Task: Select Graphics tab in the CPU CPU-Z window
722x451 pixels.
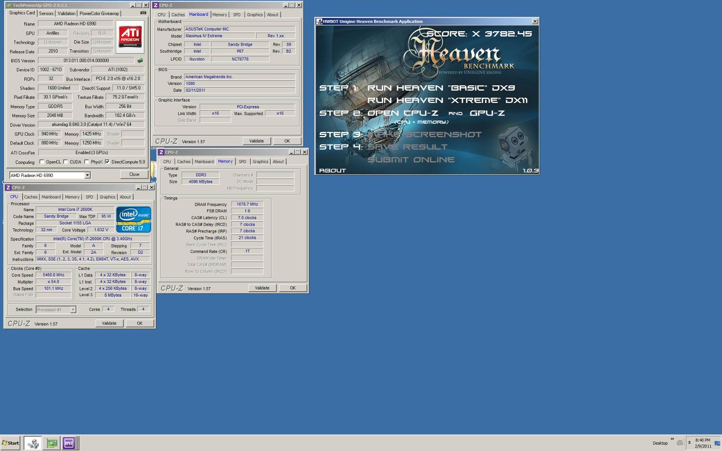Action: point(107,197)
